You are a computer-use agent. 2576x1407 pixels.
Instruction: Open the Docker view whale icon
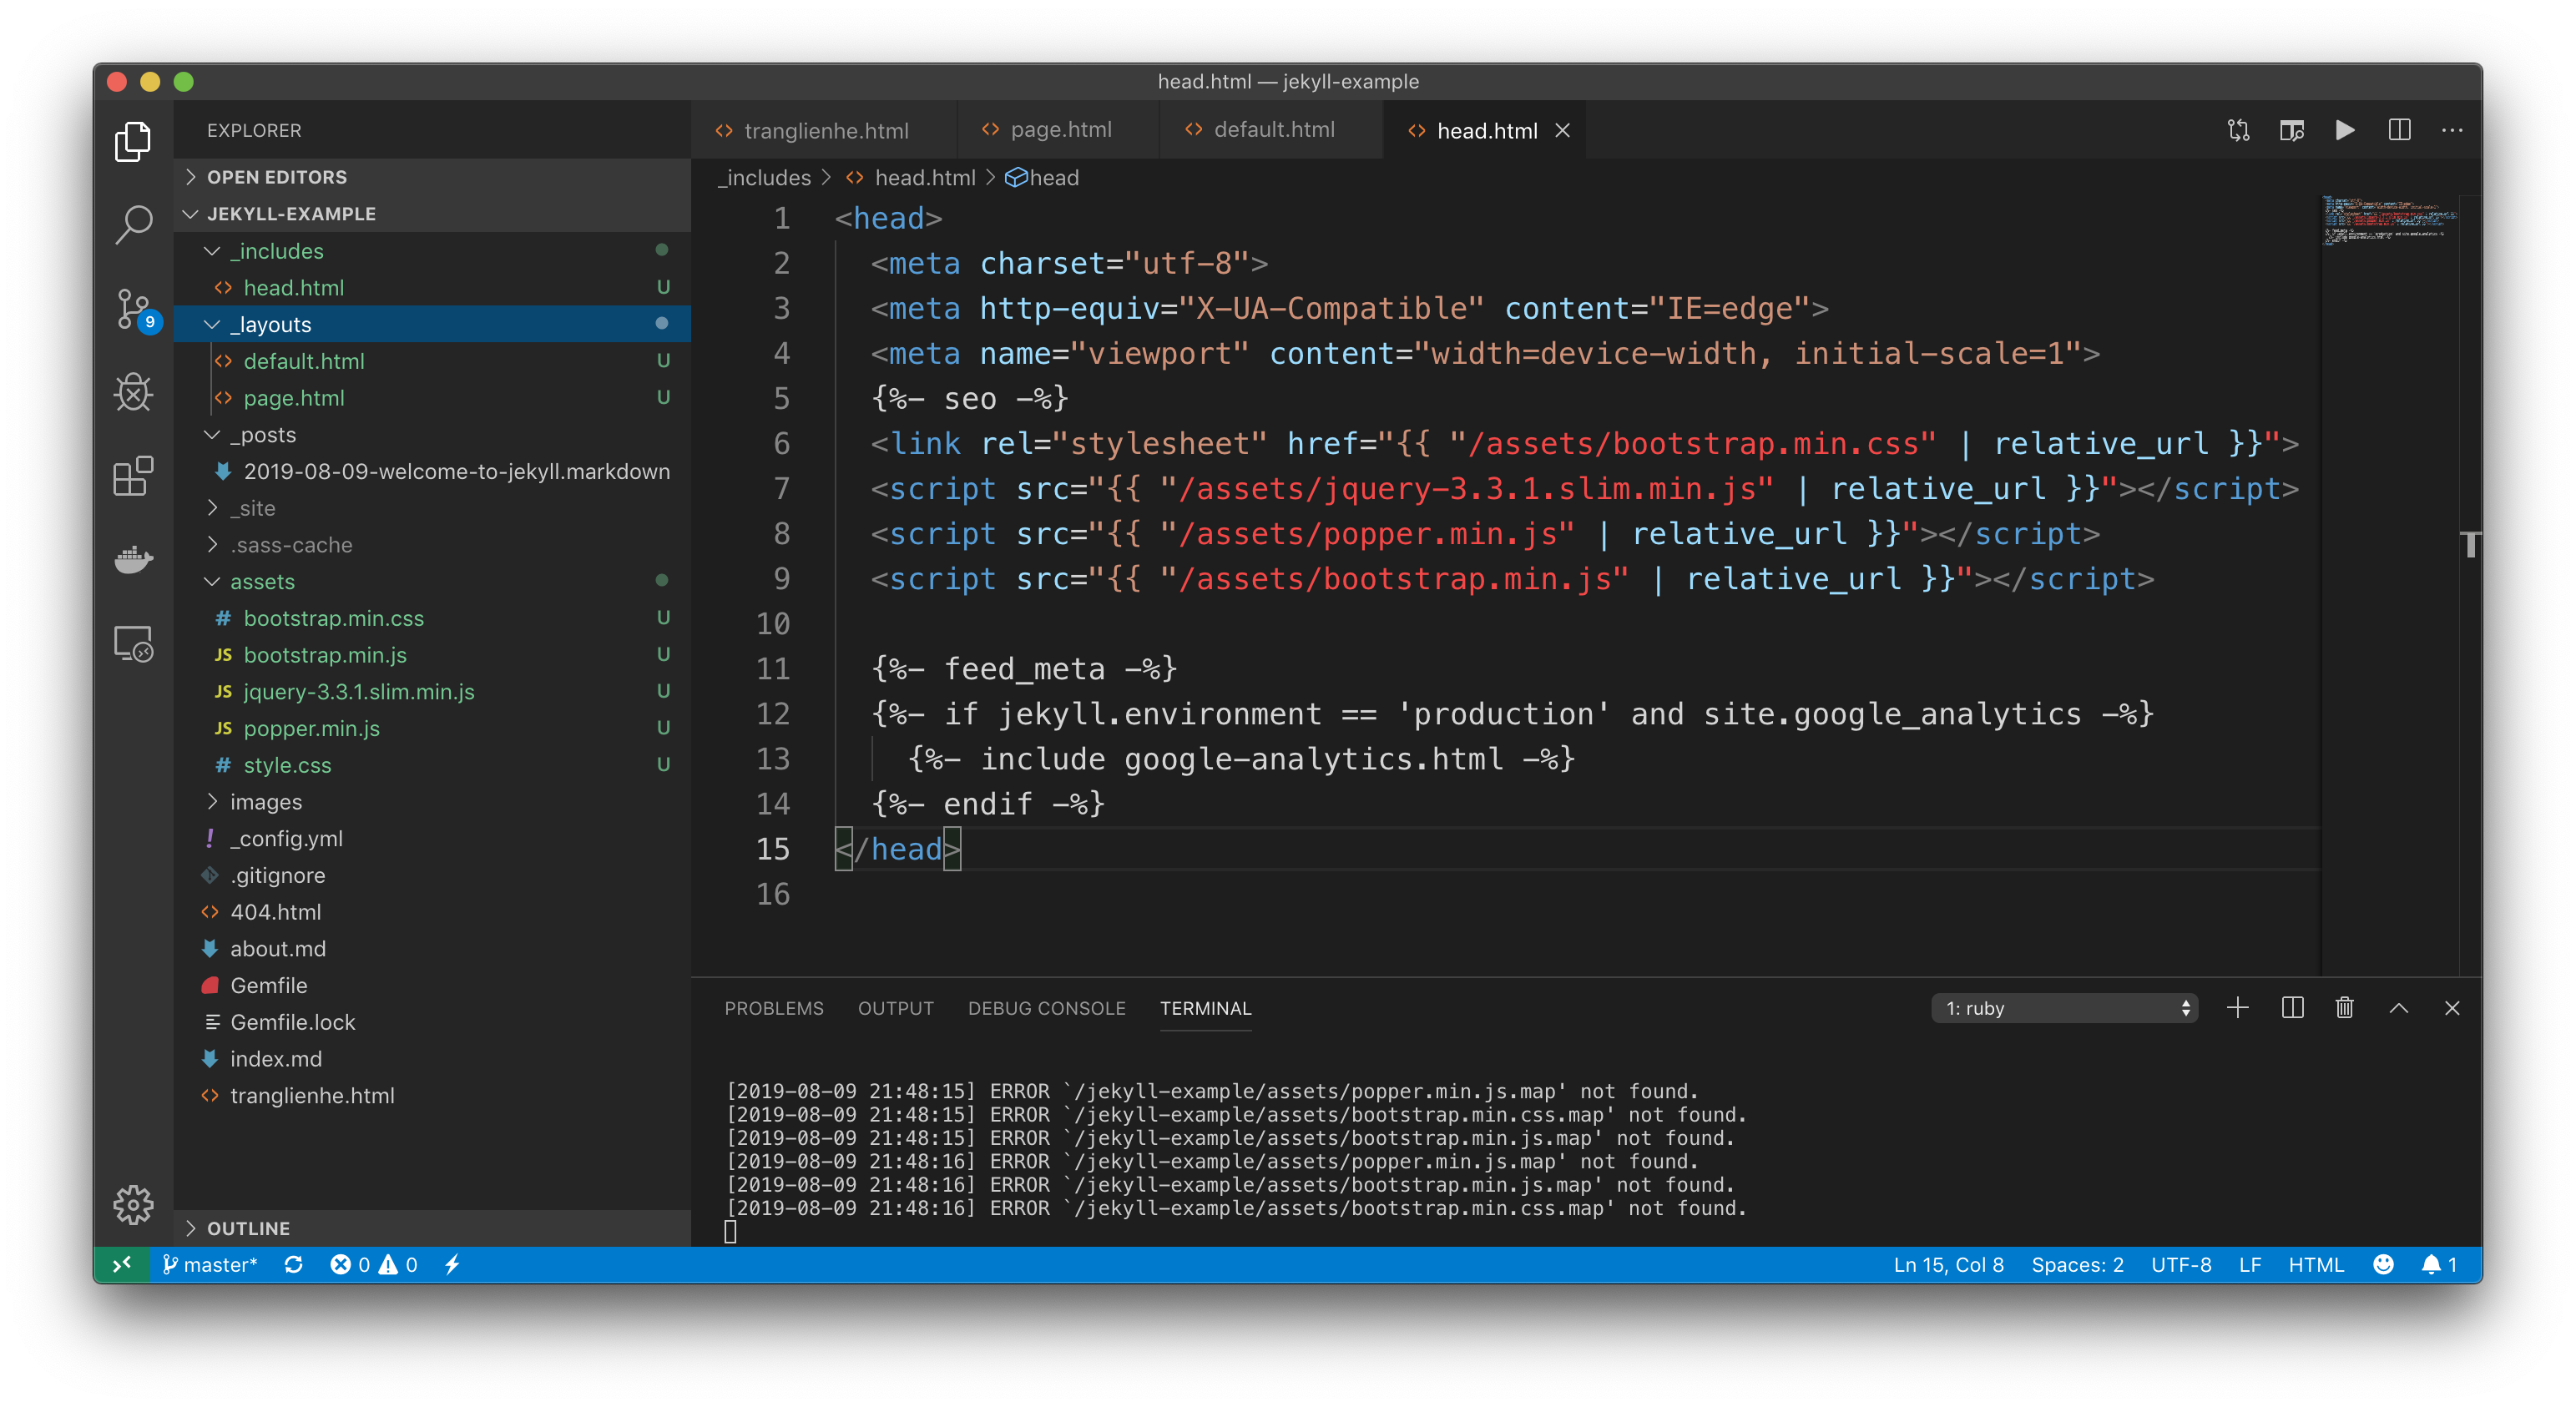click(x=133, y=559)
